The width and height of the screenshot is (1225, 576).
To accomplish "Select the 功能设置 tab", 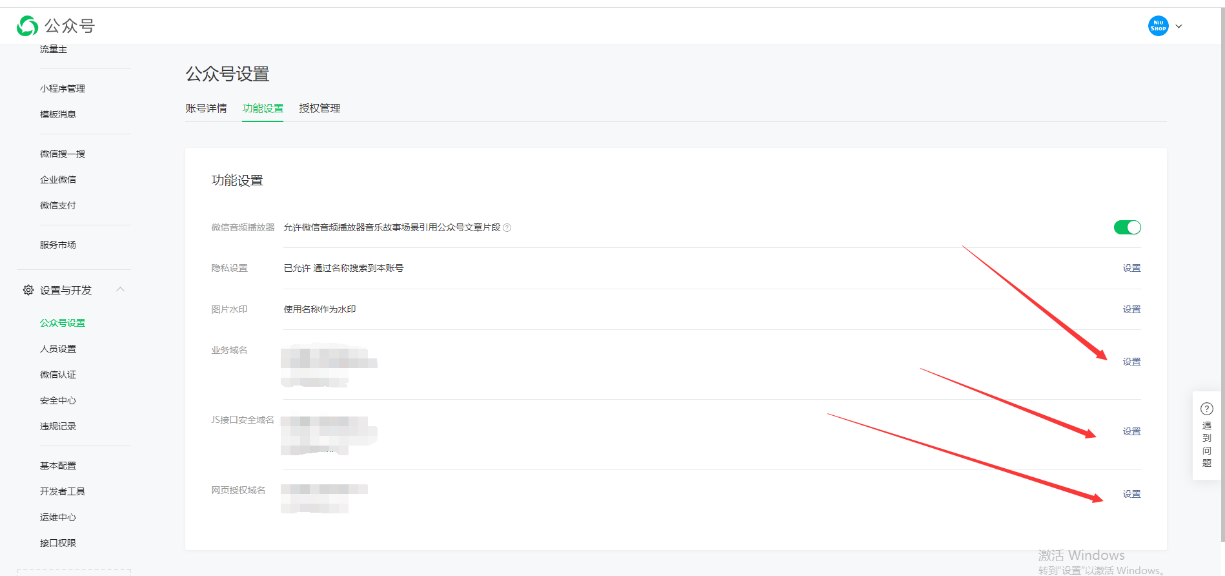I will (x=263, y=108).
